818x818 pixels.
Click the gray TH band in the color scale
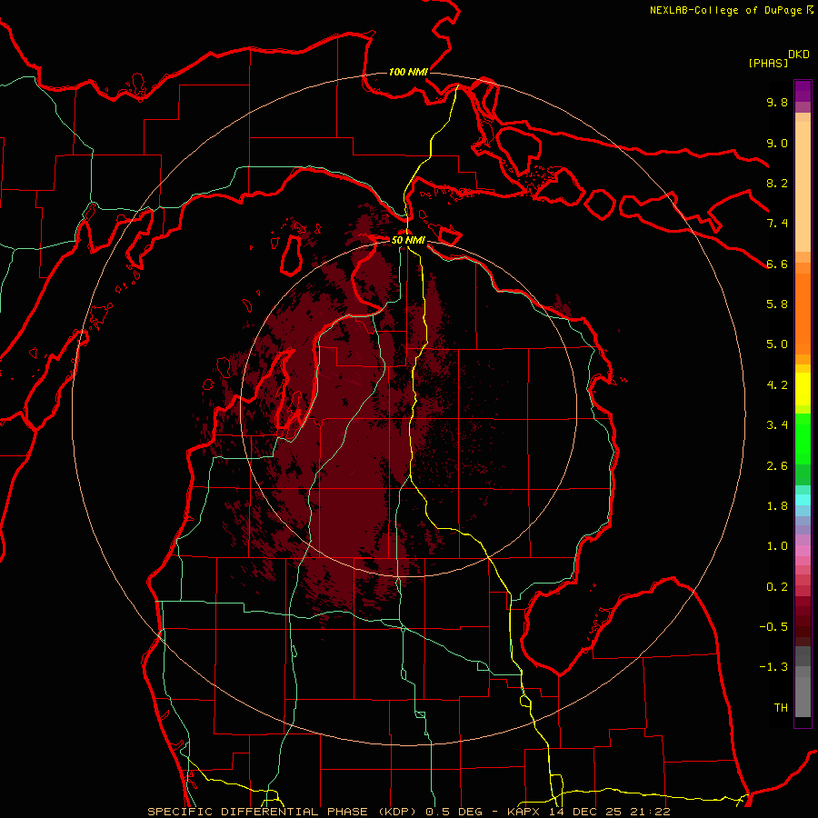click(x=803, y=696)
